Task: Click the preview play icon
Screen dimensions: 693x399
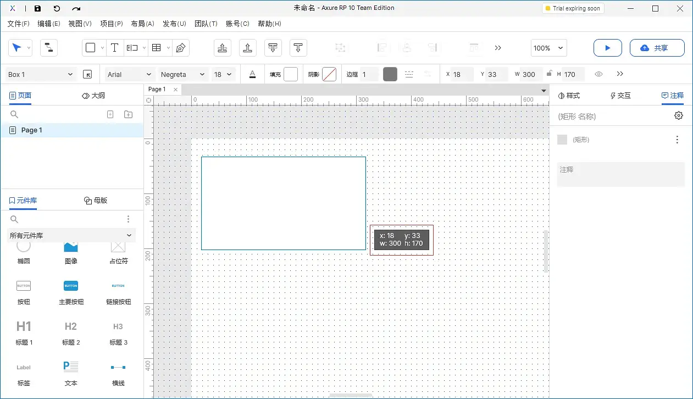Action: 607,48
